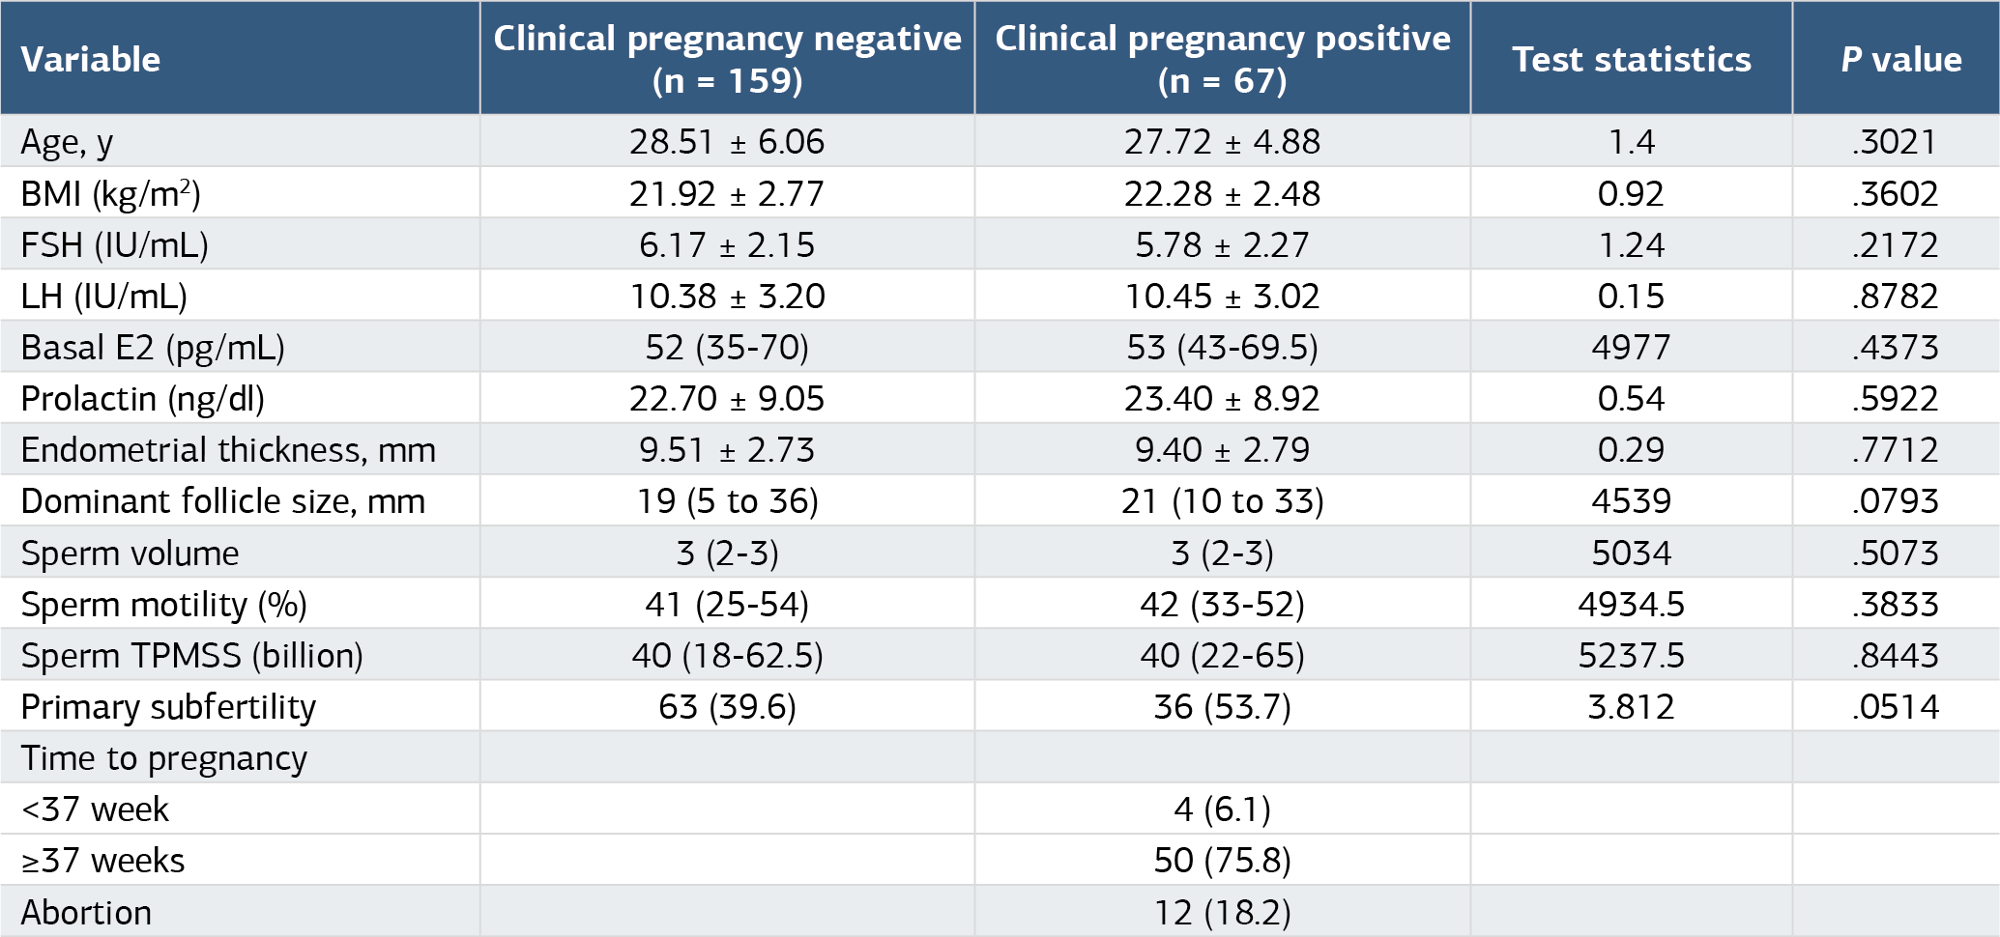Select the Test statistics column header
The height and width of the screenshot is (937, 2000).
tap(1632, 60)
